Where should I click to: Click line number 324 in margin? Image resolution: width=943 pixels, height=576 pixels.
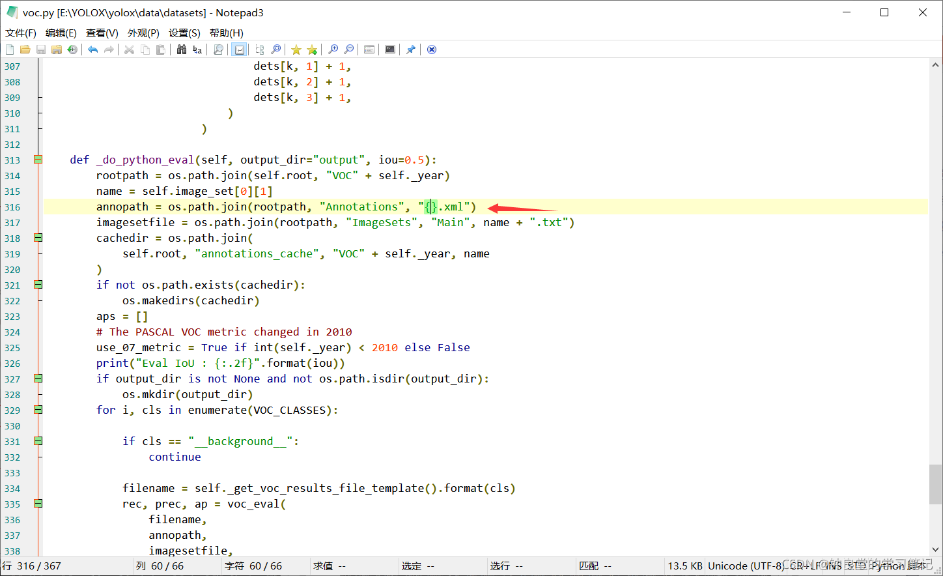[12, 332]
